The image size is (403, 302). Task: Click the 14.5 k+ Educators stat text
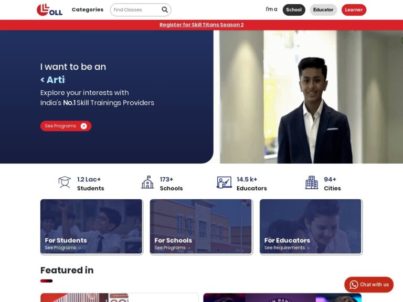click(x=252, y=184)
